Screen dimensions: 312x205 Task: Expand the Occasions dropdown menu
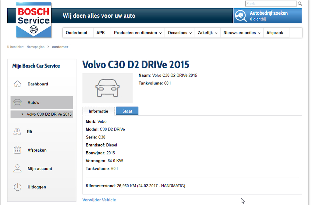pyautogui.click(x=180, y=33)
